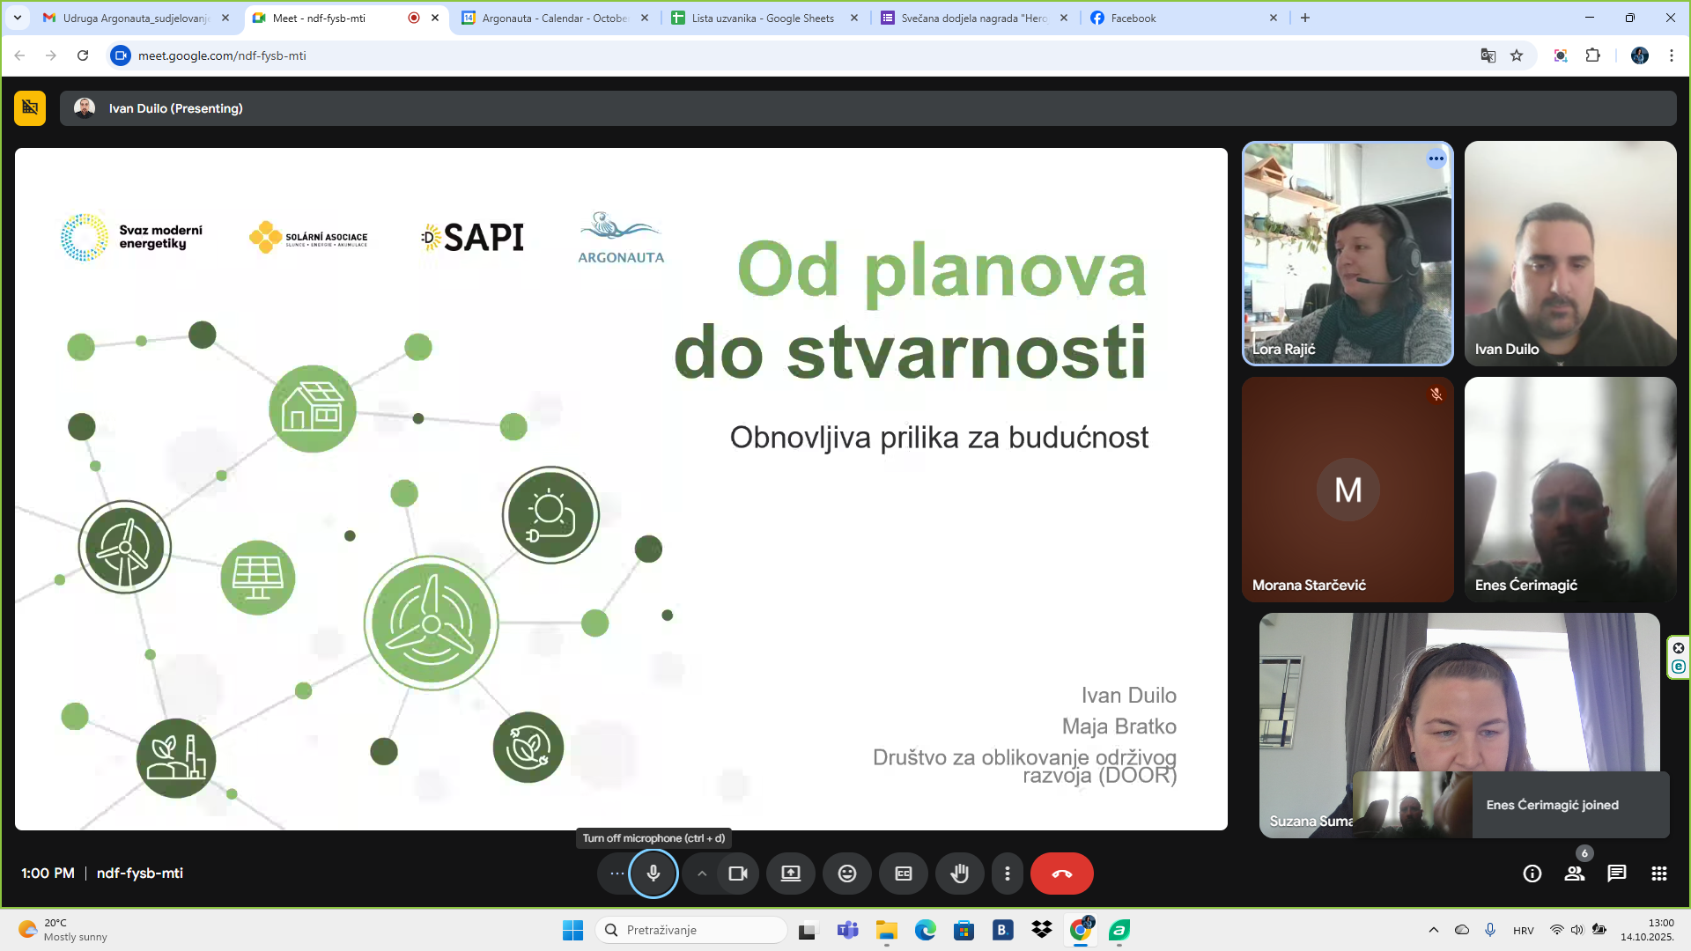Open the chat with everyone panel
This screenshot has height=951, width=1691.
pos(1616,874)
